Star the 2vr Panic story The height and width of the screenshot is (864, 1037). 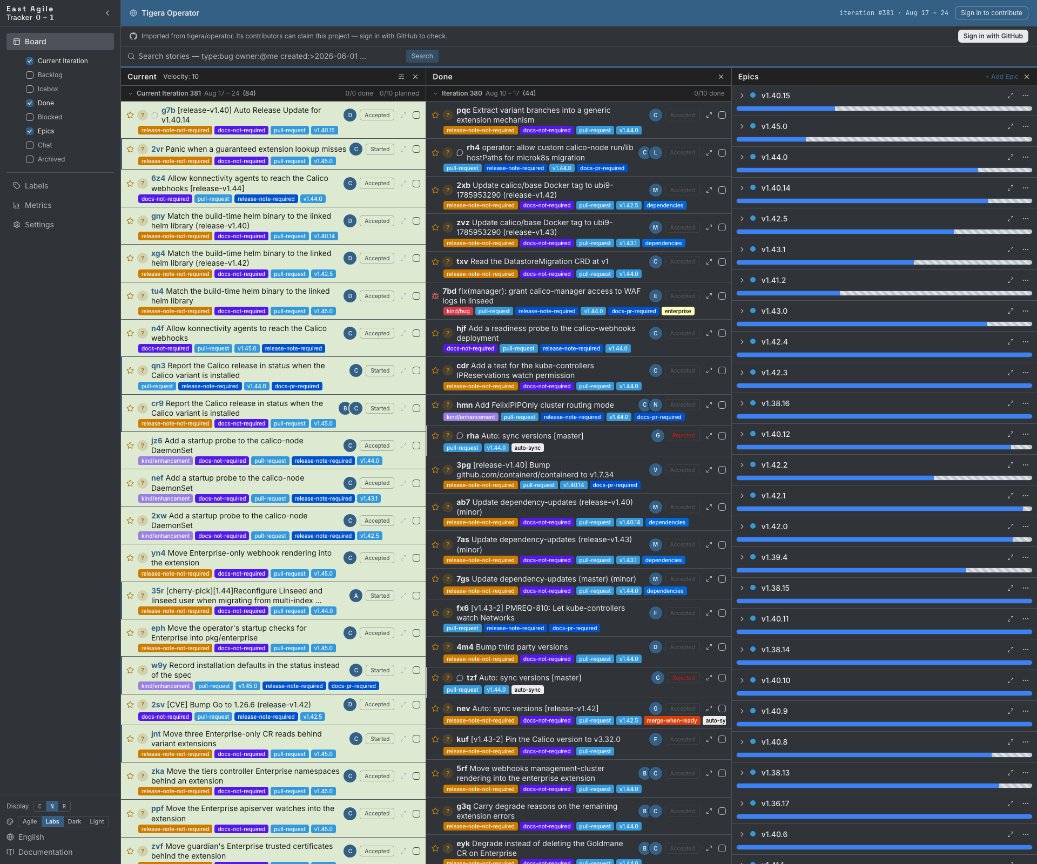(x=130, y=149)
